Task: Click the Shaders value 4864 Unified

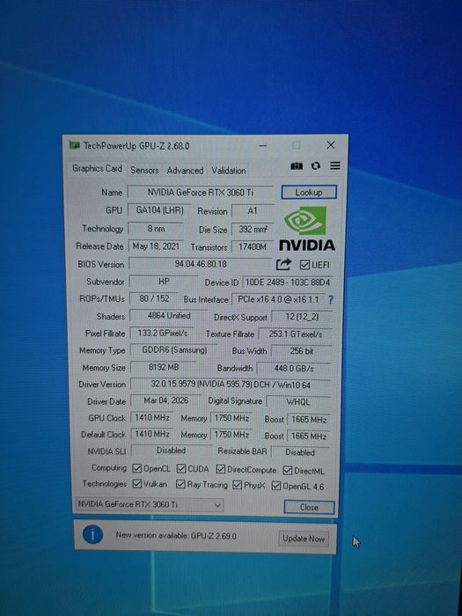Action: [x=169, y=316]
